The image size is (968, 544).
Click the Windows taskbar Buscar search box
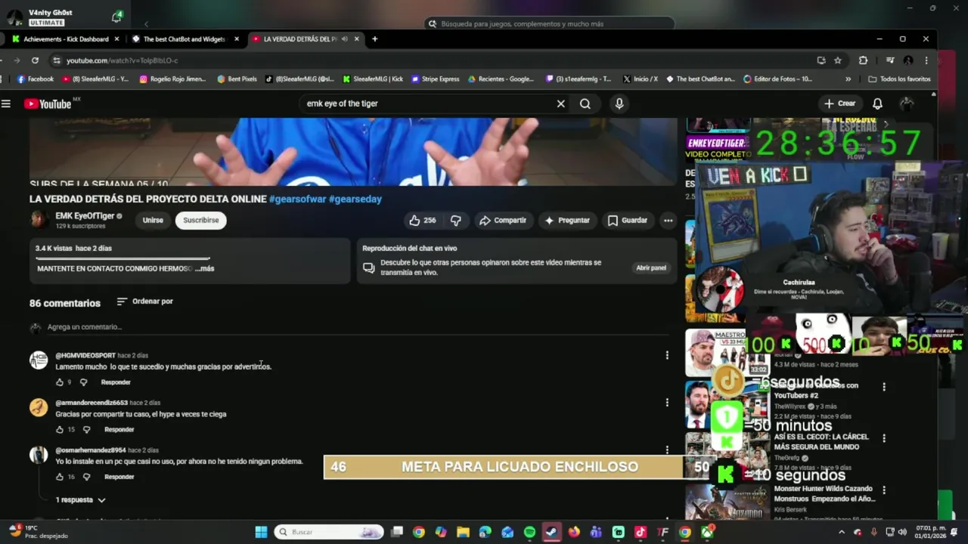(328, 533)
